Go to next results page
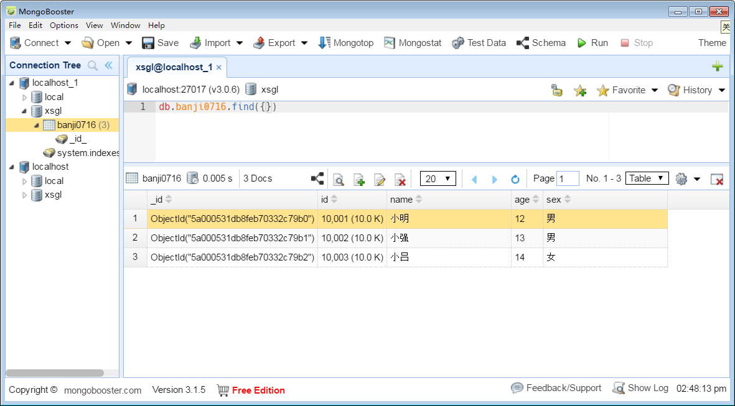 pyautogui.click(x=495, y=179)
